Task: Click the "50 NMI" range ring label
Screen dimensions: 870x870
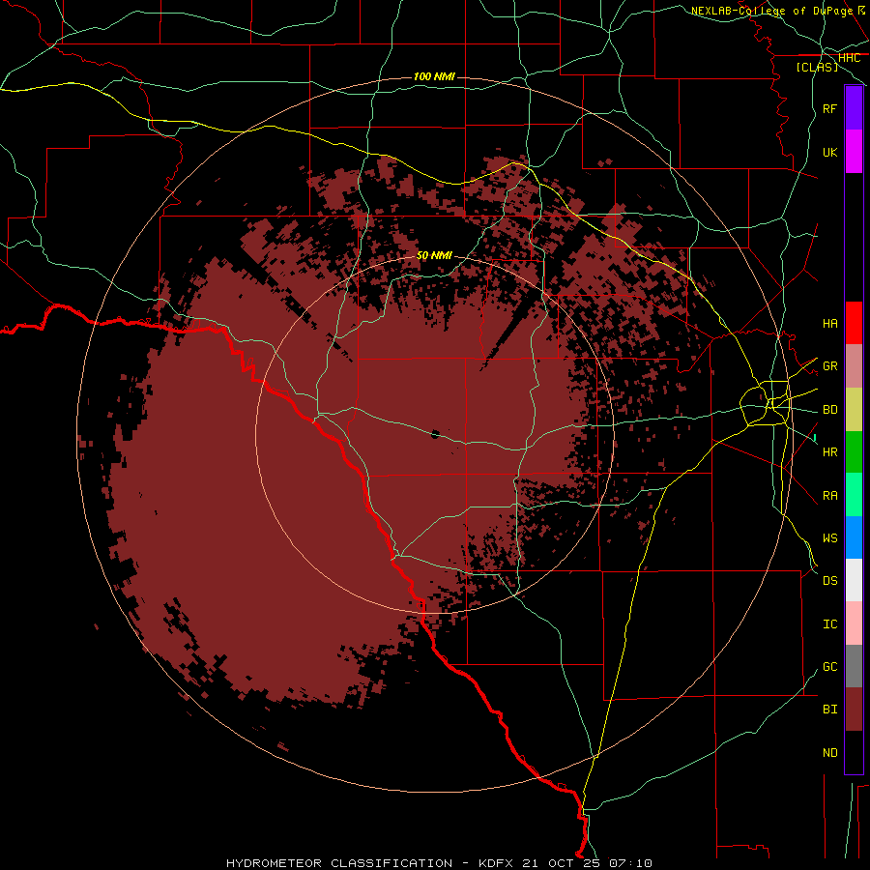Action: click(434, 255)
